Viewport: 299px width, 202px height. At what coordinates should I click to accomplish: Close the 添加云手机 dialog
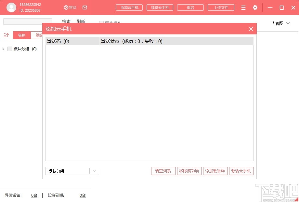pyautogui.click(x=251, y=29)
